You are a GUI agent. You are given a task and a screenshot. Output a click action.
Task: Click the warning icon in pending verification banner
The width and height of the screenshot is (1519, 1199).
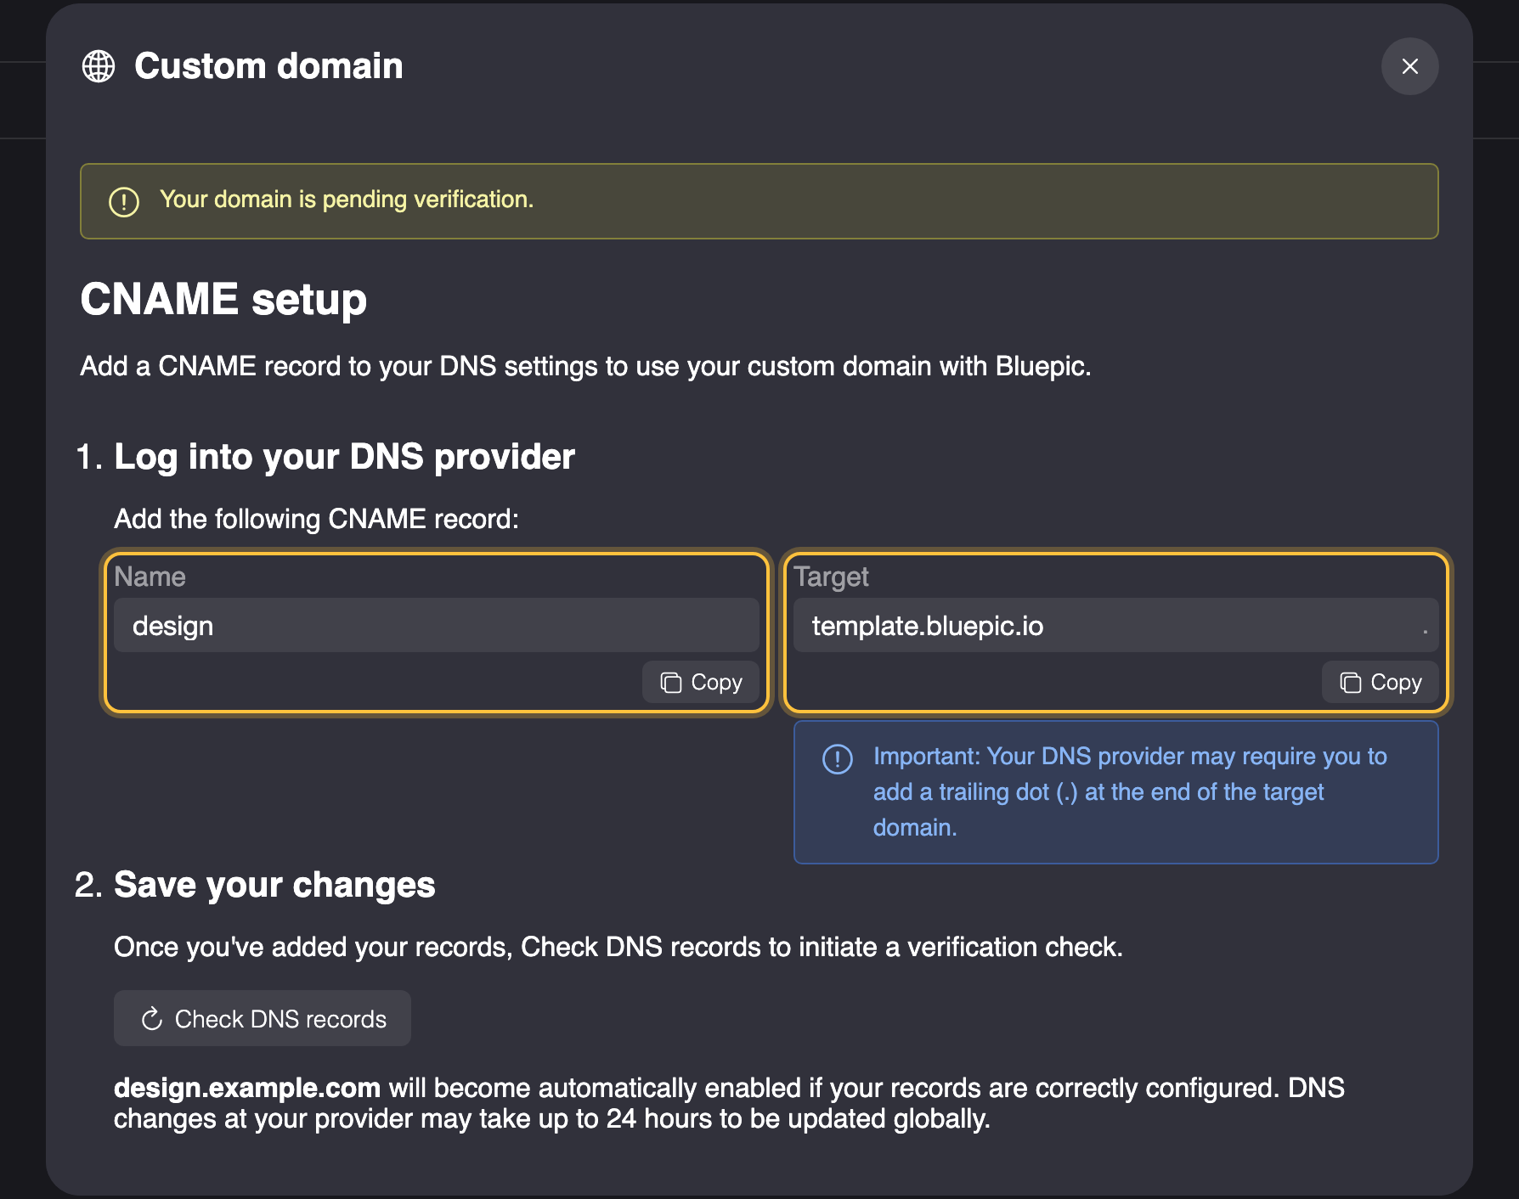(x=124, y=201)
